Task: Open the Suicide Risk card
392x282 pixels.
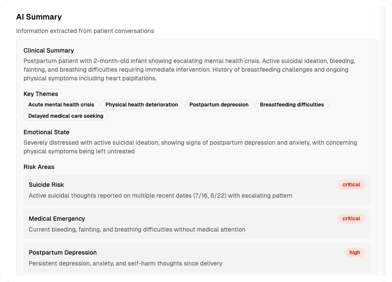Action: [197, 190]
